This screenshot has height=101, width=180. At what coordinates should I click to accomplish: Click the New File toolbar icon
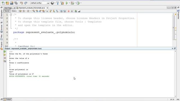tap(3, 3)
